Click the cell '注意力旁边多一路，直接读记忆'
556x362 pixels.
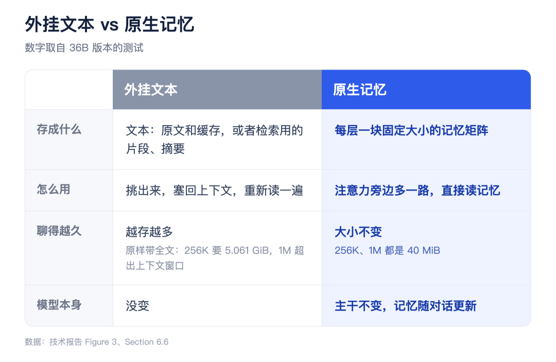tap(426, 191)
